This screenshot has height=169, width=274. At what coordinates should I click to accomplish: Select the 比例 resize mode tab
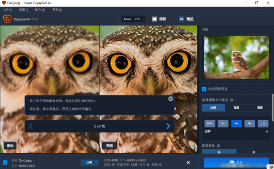click(213, 108)
